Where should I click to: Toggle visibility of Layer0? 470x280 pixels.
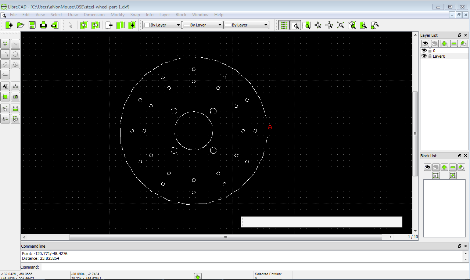424,56
